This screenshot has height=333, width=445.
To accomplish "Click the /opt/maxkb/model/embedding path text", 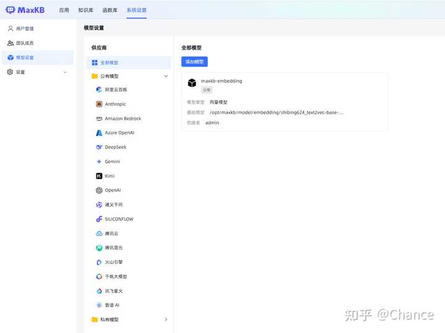I will pos(277,112).
